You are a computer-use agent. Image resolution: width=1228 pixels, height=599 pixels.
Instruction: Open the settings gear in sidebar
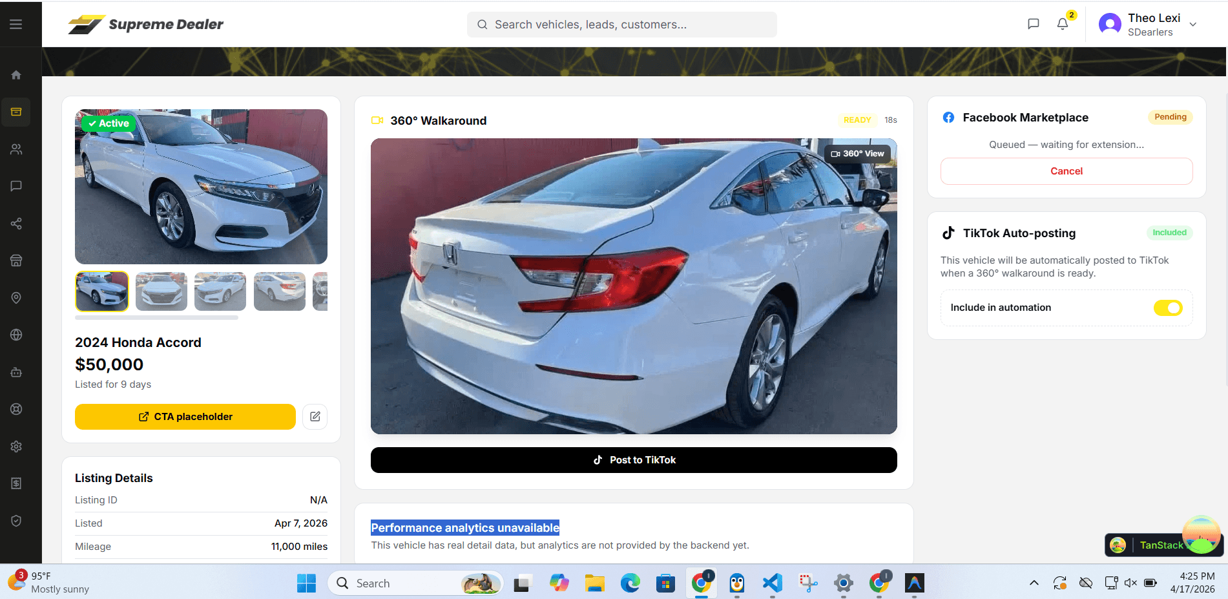click(x=16, y=447)
